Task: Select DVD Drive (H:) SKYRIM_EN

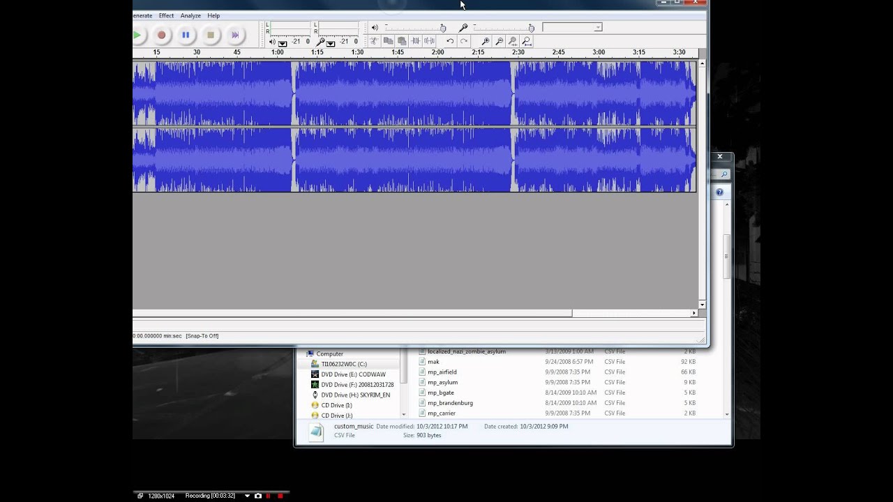Action: pos(356,395)
